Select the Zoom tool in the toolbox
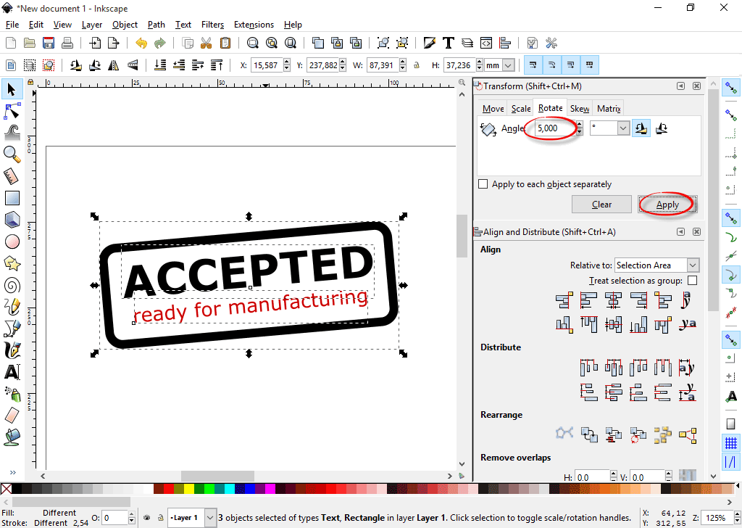Viewport: 742px width, 528px height. tap(11, 154)
